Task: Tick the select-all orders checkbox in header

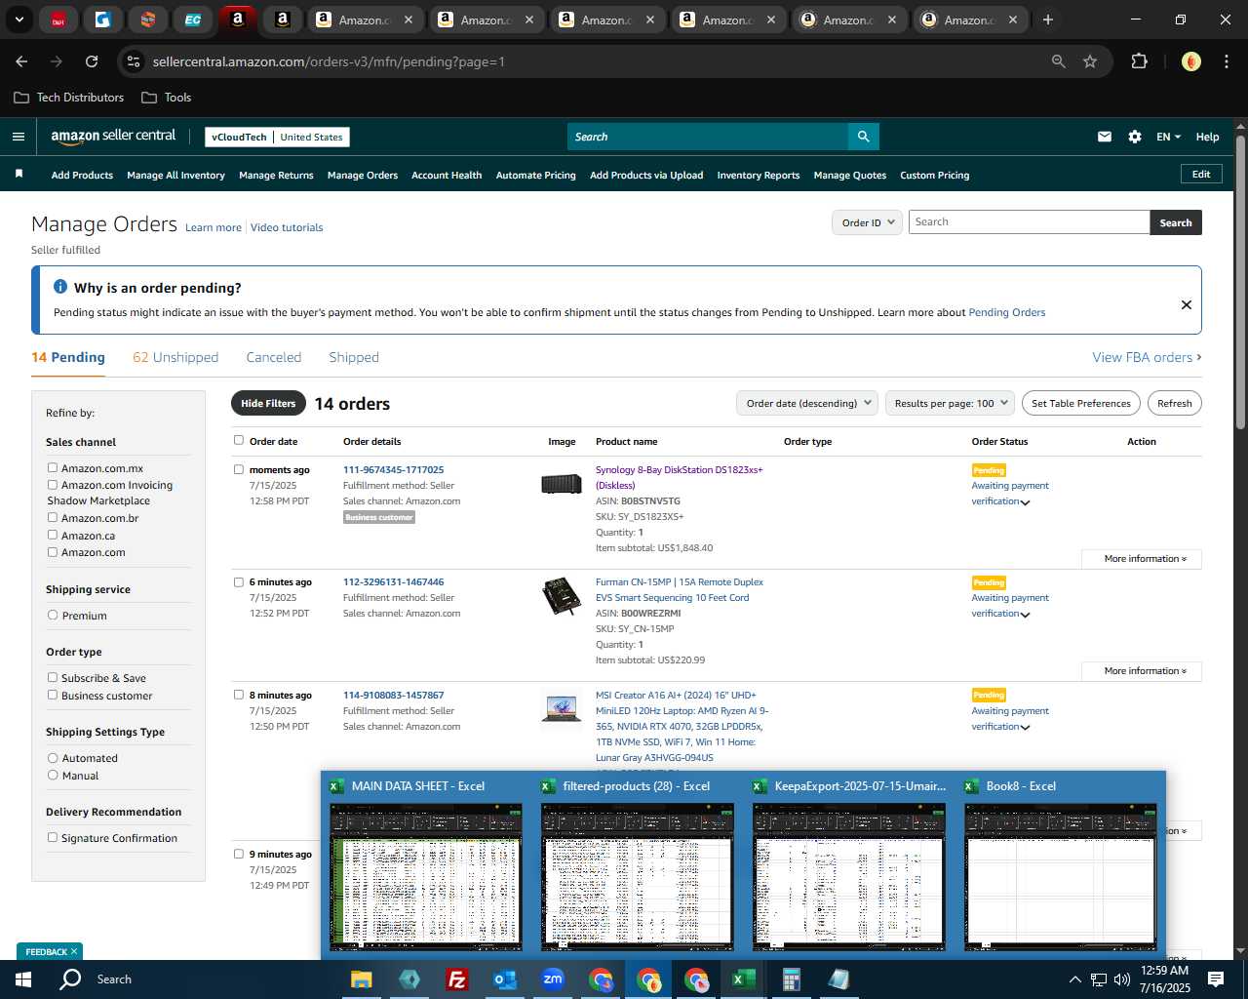Action: pyautogui.click(x=239, y=440)
